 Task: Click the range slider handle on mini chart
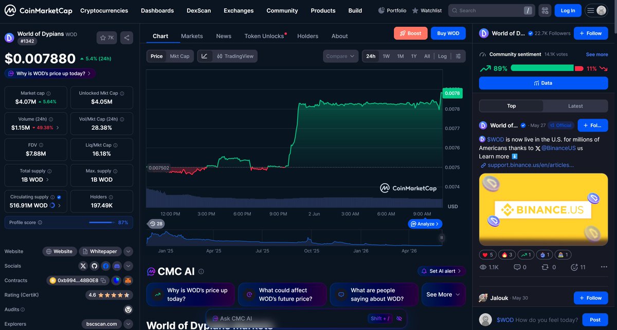point(441,238)
